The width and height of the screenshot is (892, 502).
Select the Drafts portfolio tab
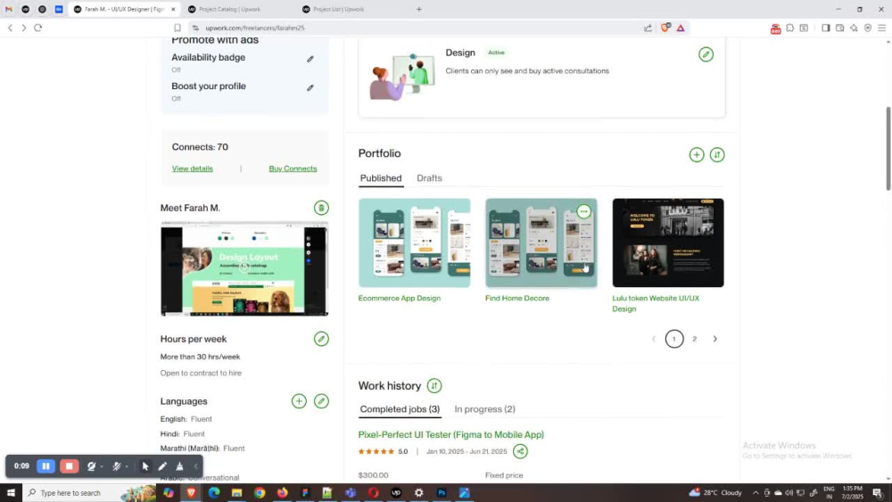tap(429, 178)
